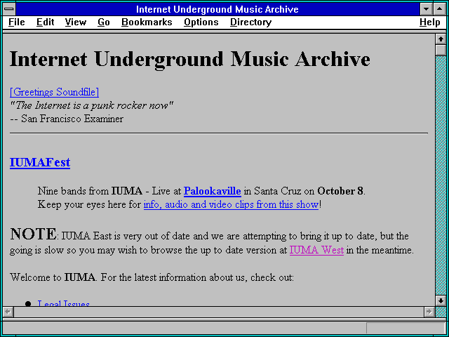The image size is (449, 337).
Task: Open the Legal Issues link
Action: (64, 303)
